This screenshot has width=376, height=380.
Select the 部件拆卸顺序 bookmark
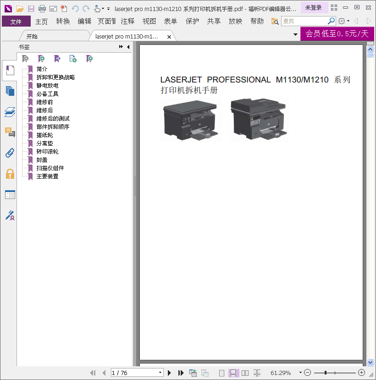click(x=53, y=127)
